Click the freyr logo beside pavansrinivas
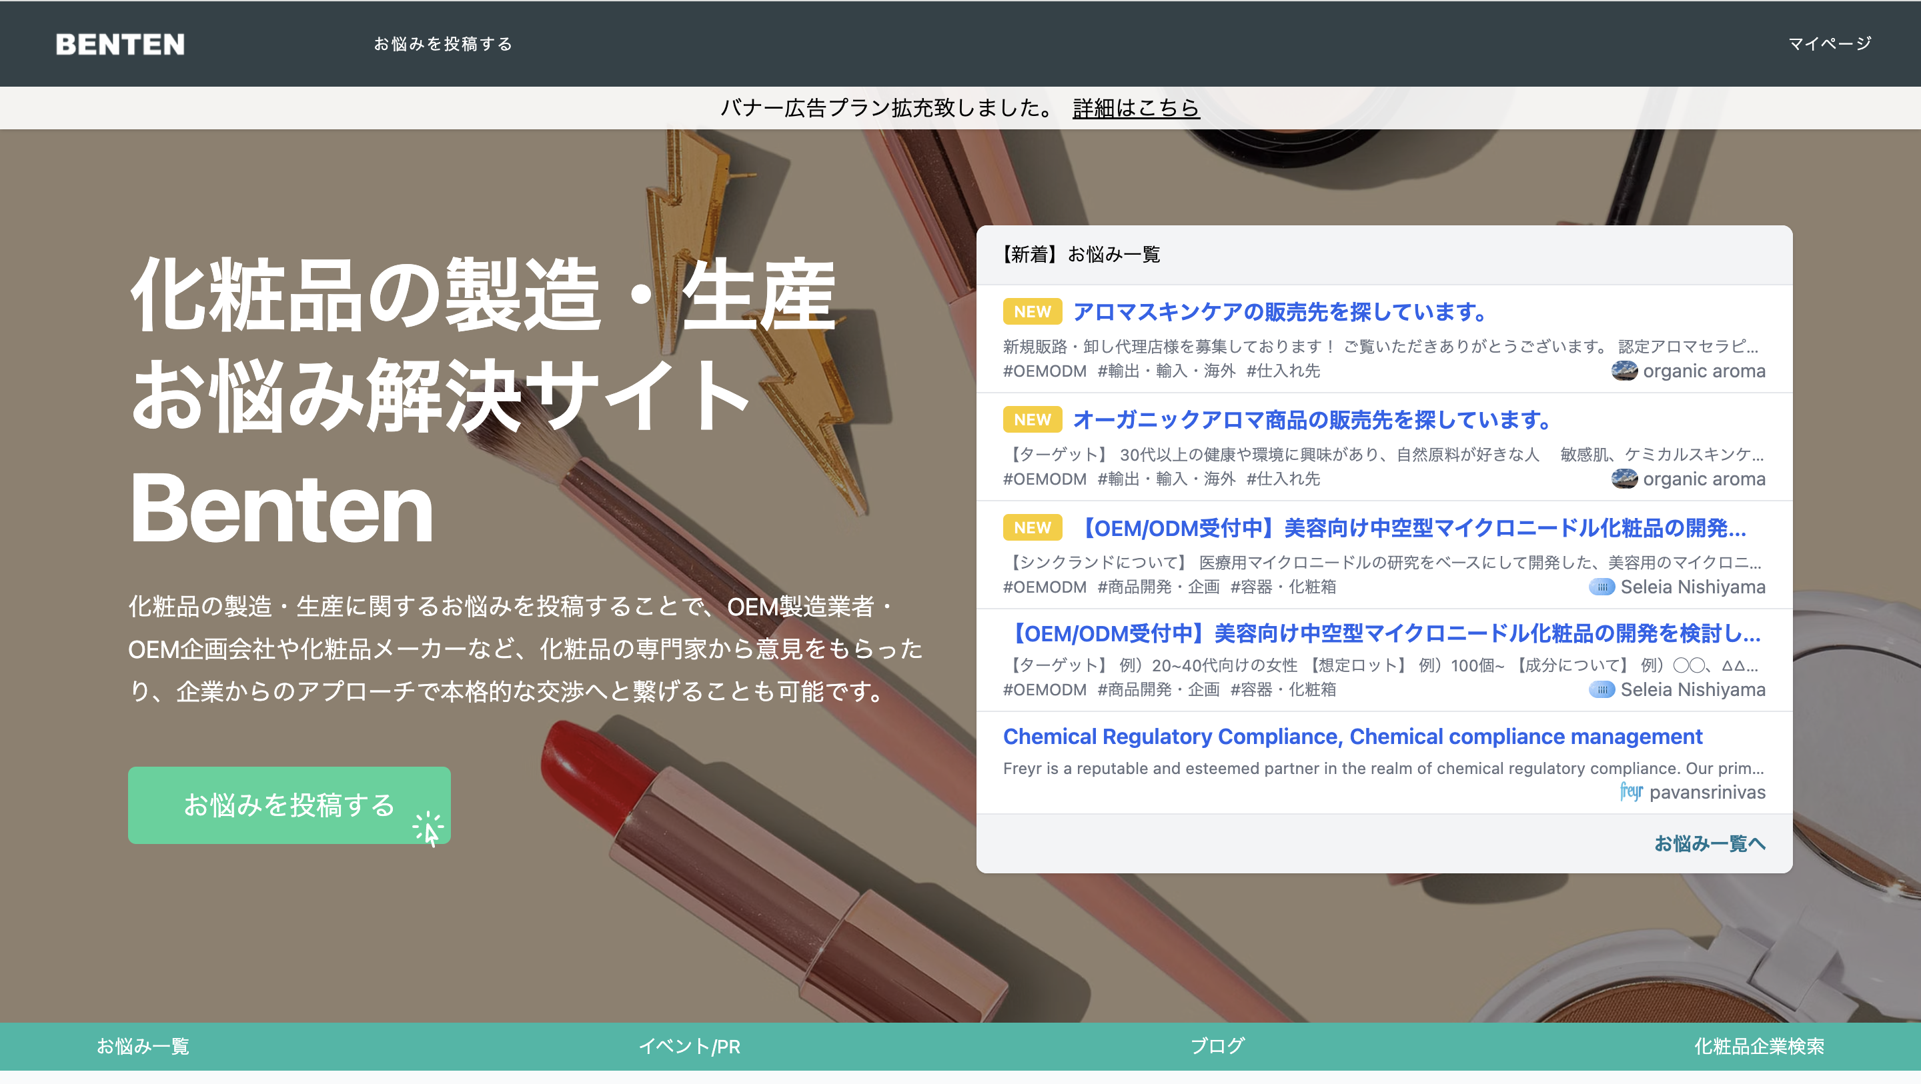Image resolution: width=1921 pixels, height=1084 pixels. point(1631,791)
